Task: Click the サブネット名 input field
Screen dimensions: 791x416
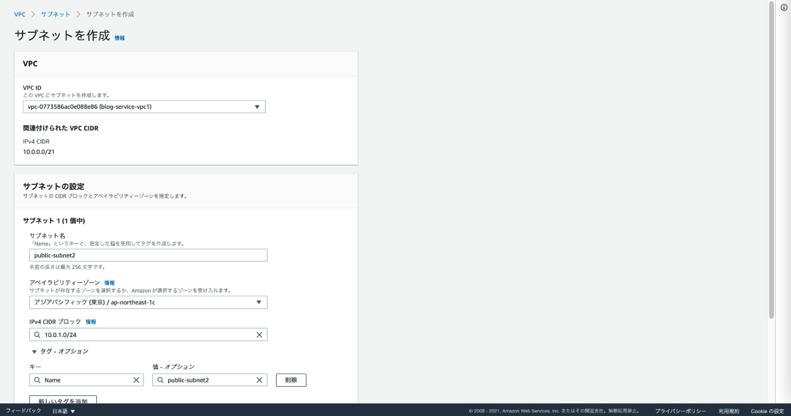Action: (x=148, y=255)
